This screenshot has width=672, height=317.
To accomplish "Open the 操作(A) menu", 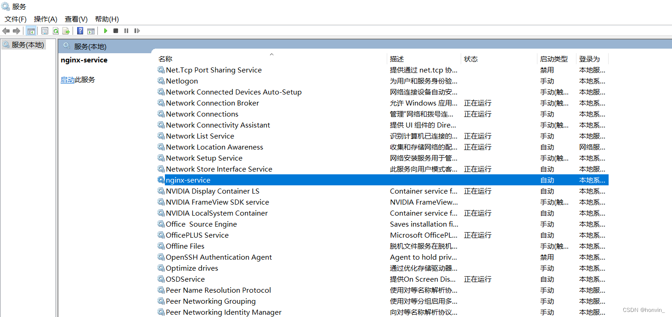I will 45,19.
